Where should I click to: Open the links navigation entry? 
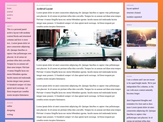pyautogui.click(x=9, y=18)
